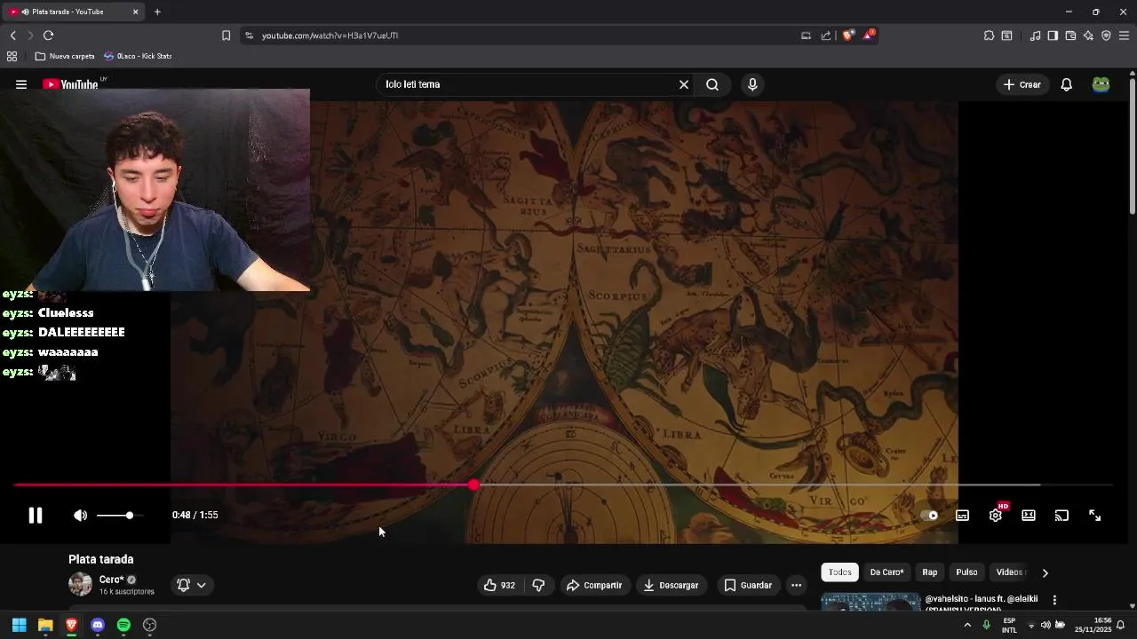Open the vahelsito lanus suggested video title
Screen dimensions: 1137x639
(982, 602)
